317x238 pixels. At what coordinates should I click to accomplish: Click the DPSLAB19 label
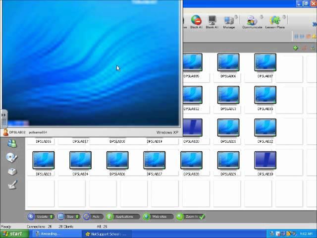pyautogui.click(x=155, y=141)
